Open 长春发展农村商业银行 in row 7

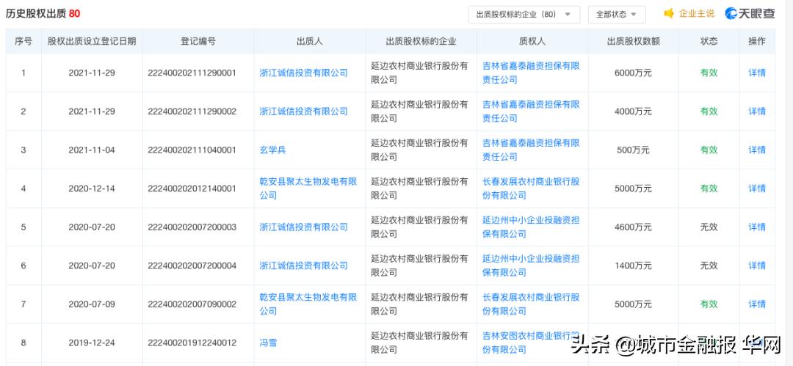click(531, 304)
